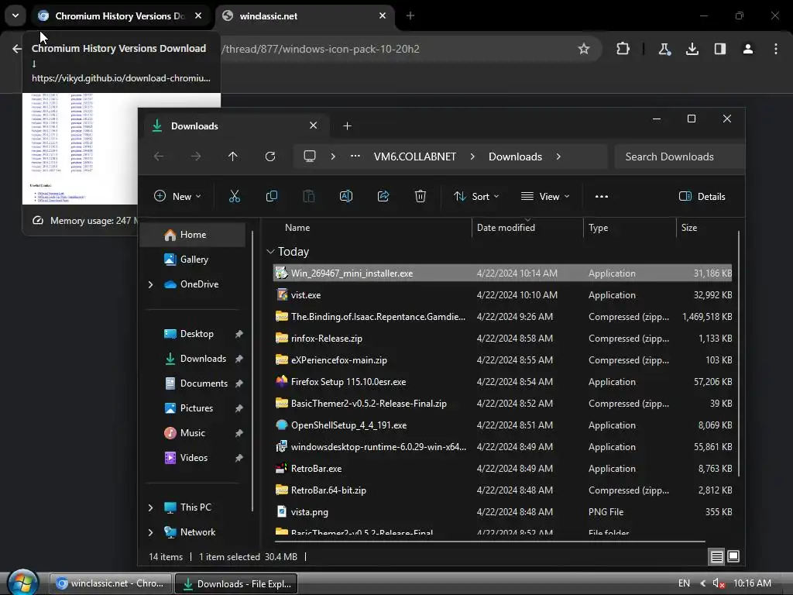Click the Chrome address bar URL
Screen dimensions: 793x595
pyautogui.click(x=321, y=49)
